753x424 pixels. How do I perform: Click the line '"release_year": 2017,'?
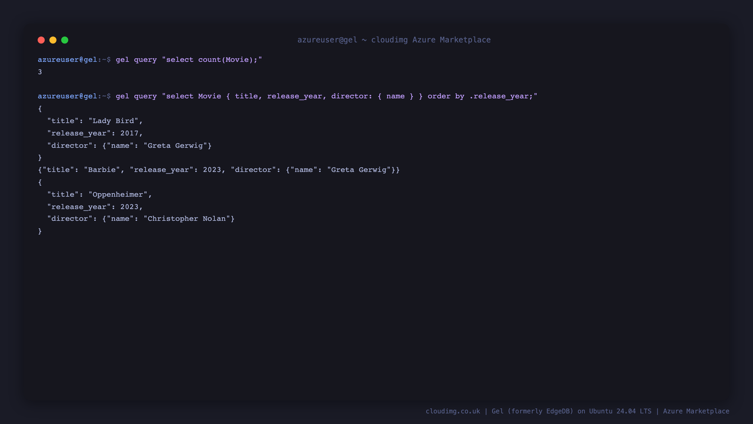pyautogui.click(x=95, y=133)
